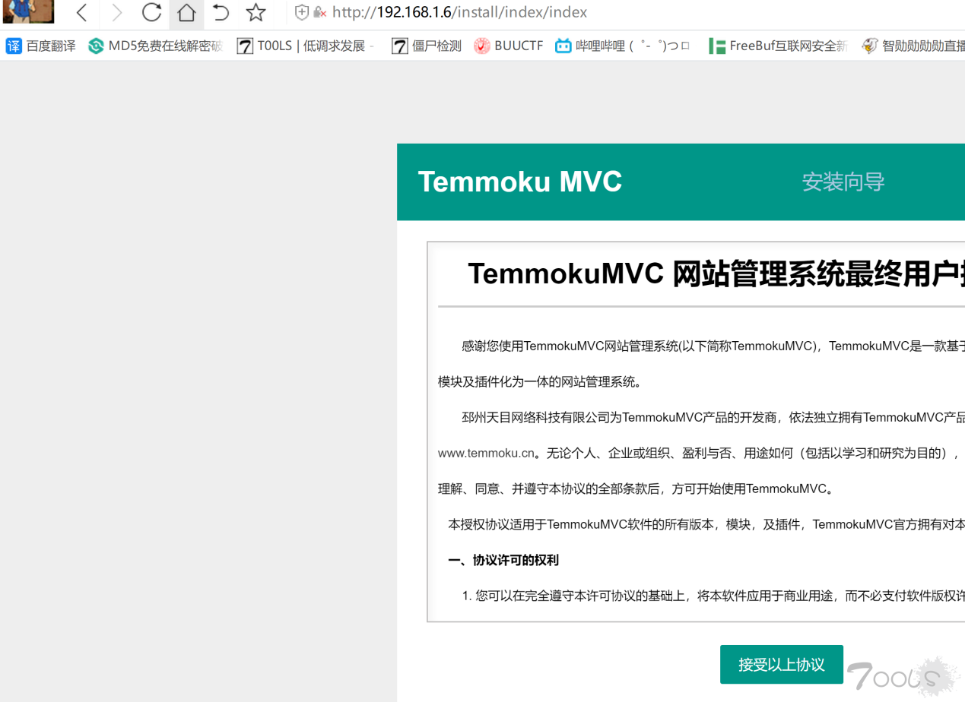Click the TemmokuMVC 网站管理系统 agreement heading
Image resolution: width=965 pixels, height=702 pixels.
[716, 274]
